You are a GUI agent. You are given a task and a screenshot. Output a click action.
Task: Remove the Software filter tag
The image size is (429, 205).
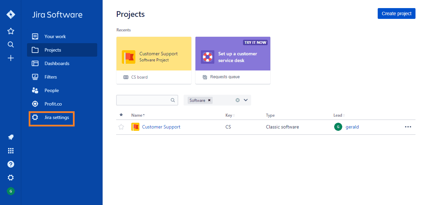tap(209, 100)
